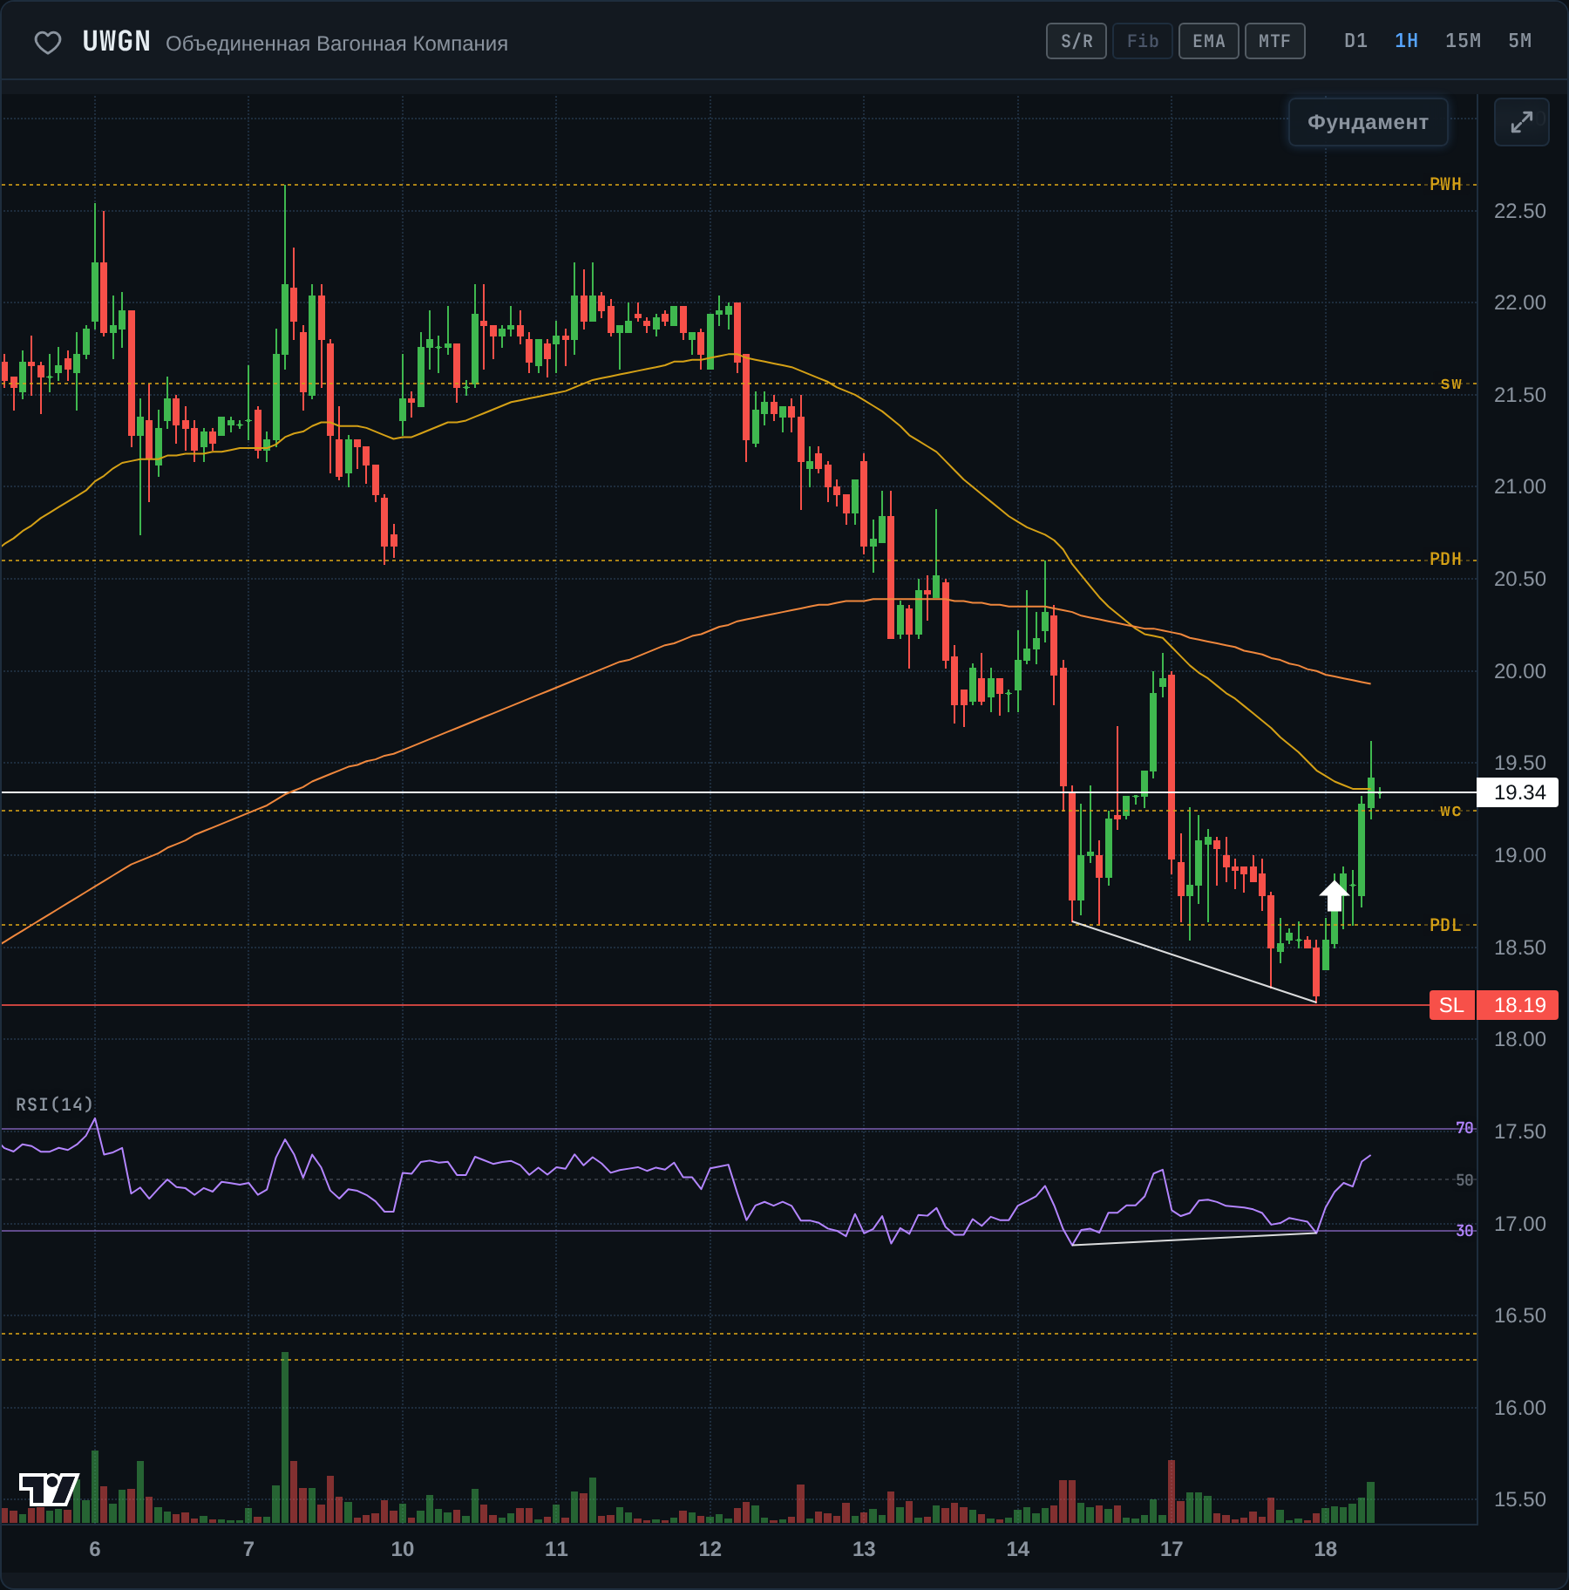This screenshot has height=1590, width=1569.
Task: Toggle S/R levels overlay
Action: (1077, 41)
